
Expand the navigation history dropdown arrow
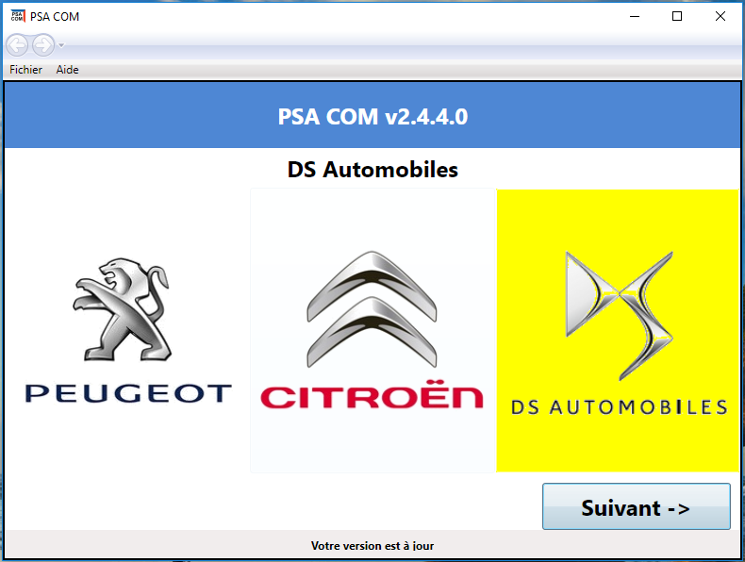(x=61, y=45)
